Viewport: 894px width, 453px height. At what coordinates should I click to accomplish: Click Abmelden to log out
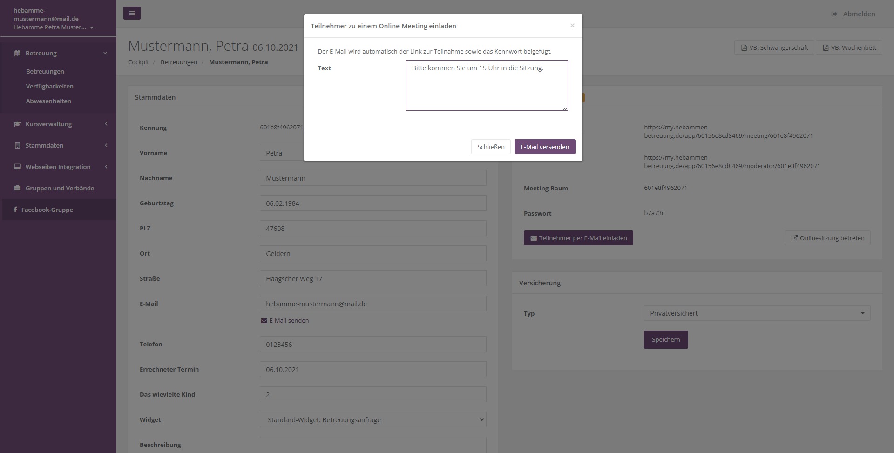[858, 14]
